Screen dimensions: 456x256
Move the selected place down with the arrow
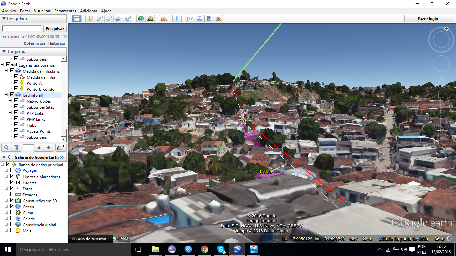[x=49, y=148]
